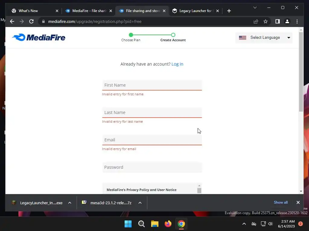
Task: Open the Chrome three-dot menu
Action: (x=297, y=21)
